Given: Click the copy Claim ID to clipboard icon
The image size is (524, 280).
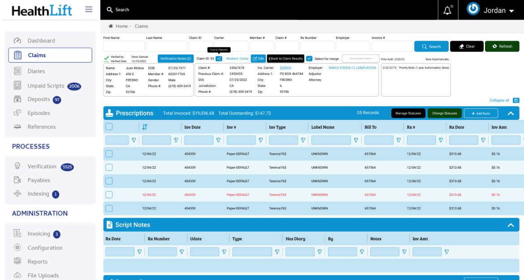Looking at the screenshot, I should (219, 59).
